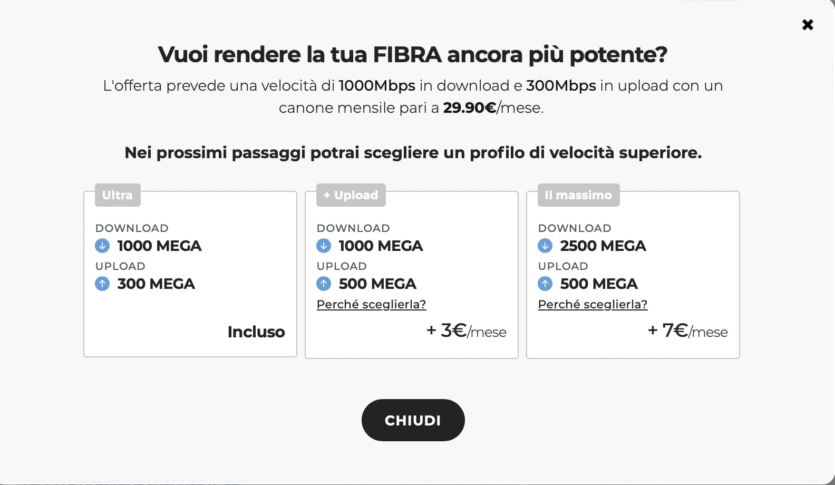Select the Ultra badge label
This screenshot has width=835, height=485.
pos(118,195)
